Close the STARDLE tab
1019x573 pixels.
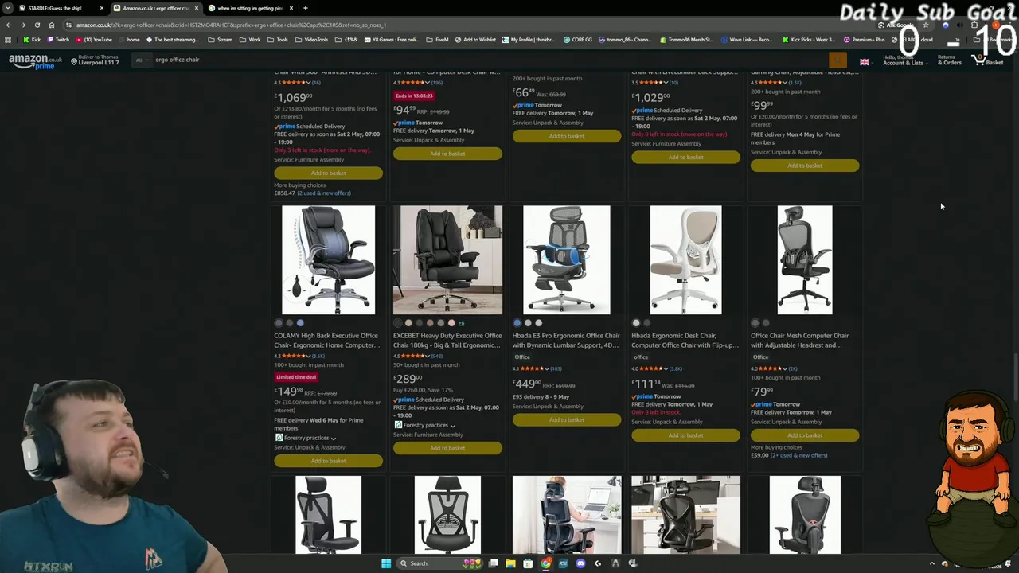[x=102, y=8]
